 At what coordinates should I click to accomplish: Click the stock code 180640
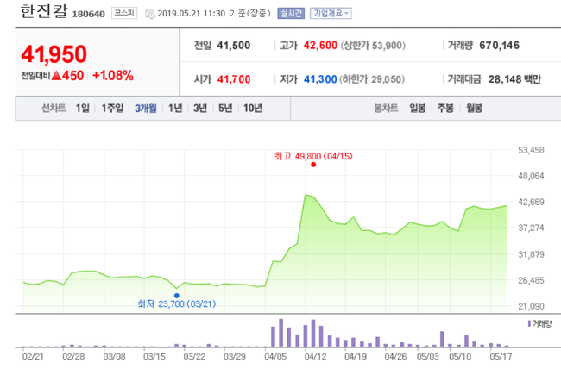tap(88, 14)
